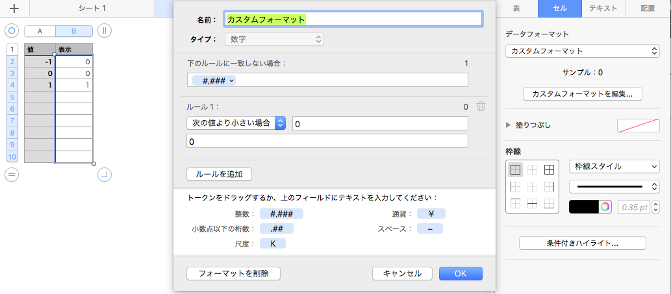Switch to the 配置 tab
The image size is (671, 294).
tap(648, 8)
